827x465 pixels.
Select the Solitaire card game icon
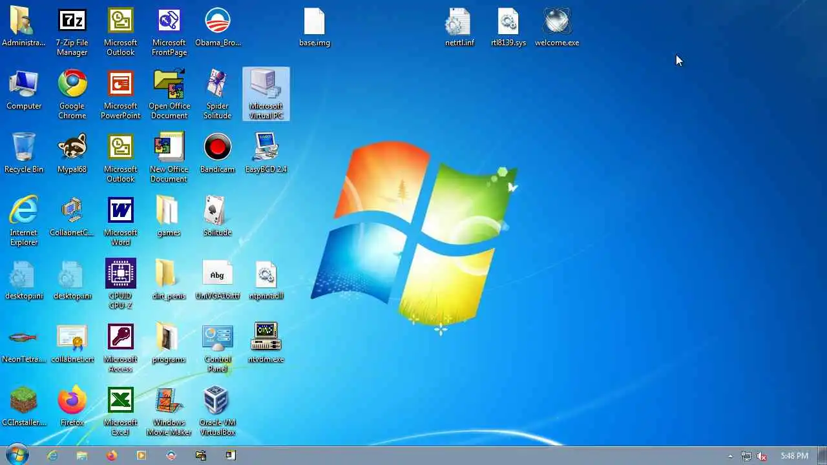pyautogui.click(x=218, y=217)
